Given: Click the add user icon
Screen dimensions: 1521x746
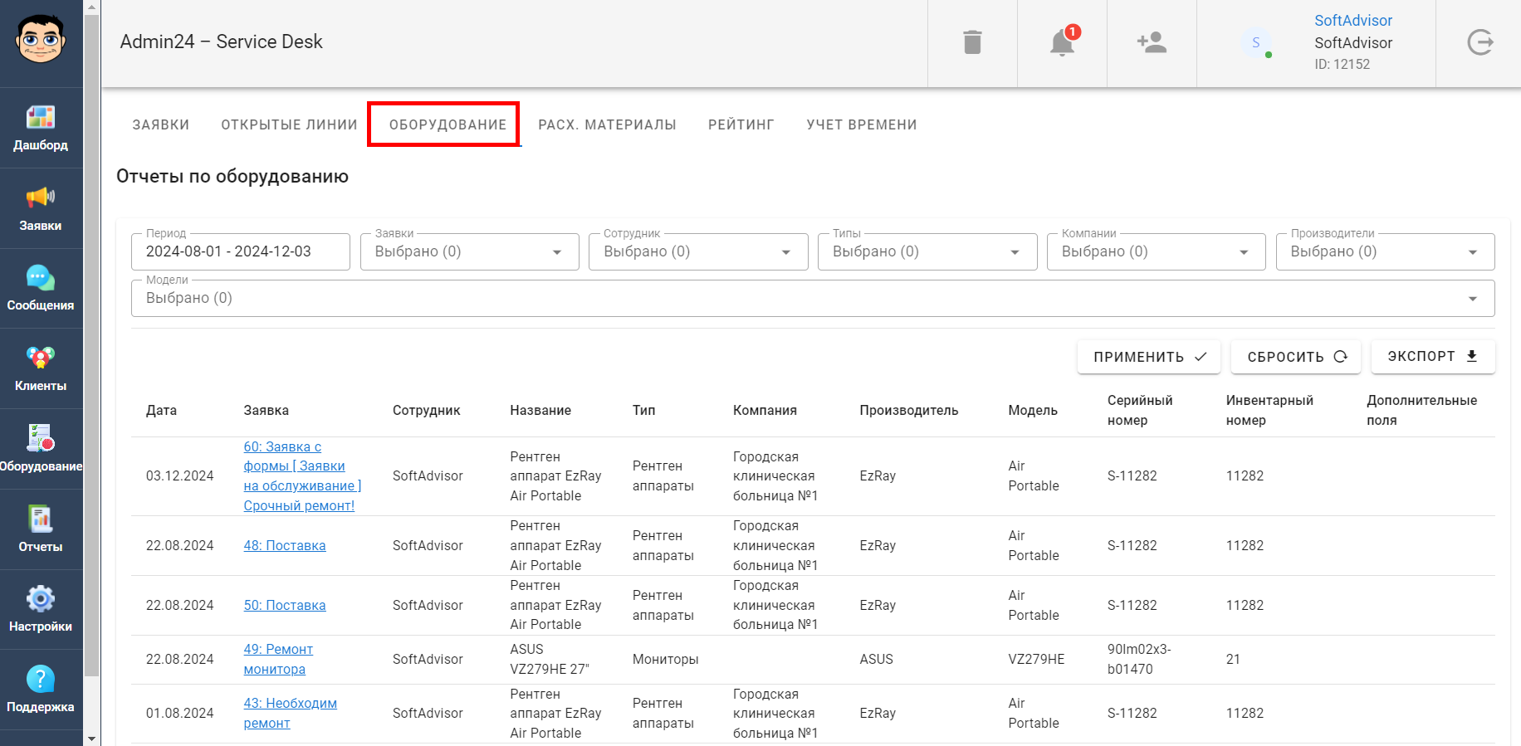Looking at the screenshot, I should (1152, 42).
